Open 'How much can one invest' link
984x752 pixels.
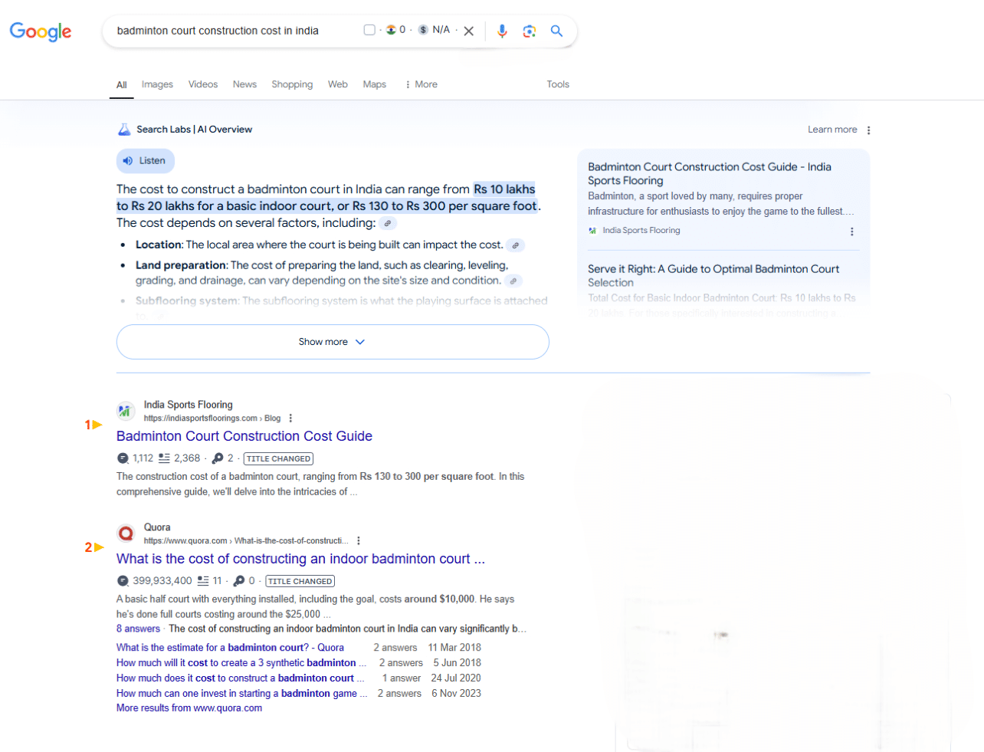(242, 694)
